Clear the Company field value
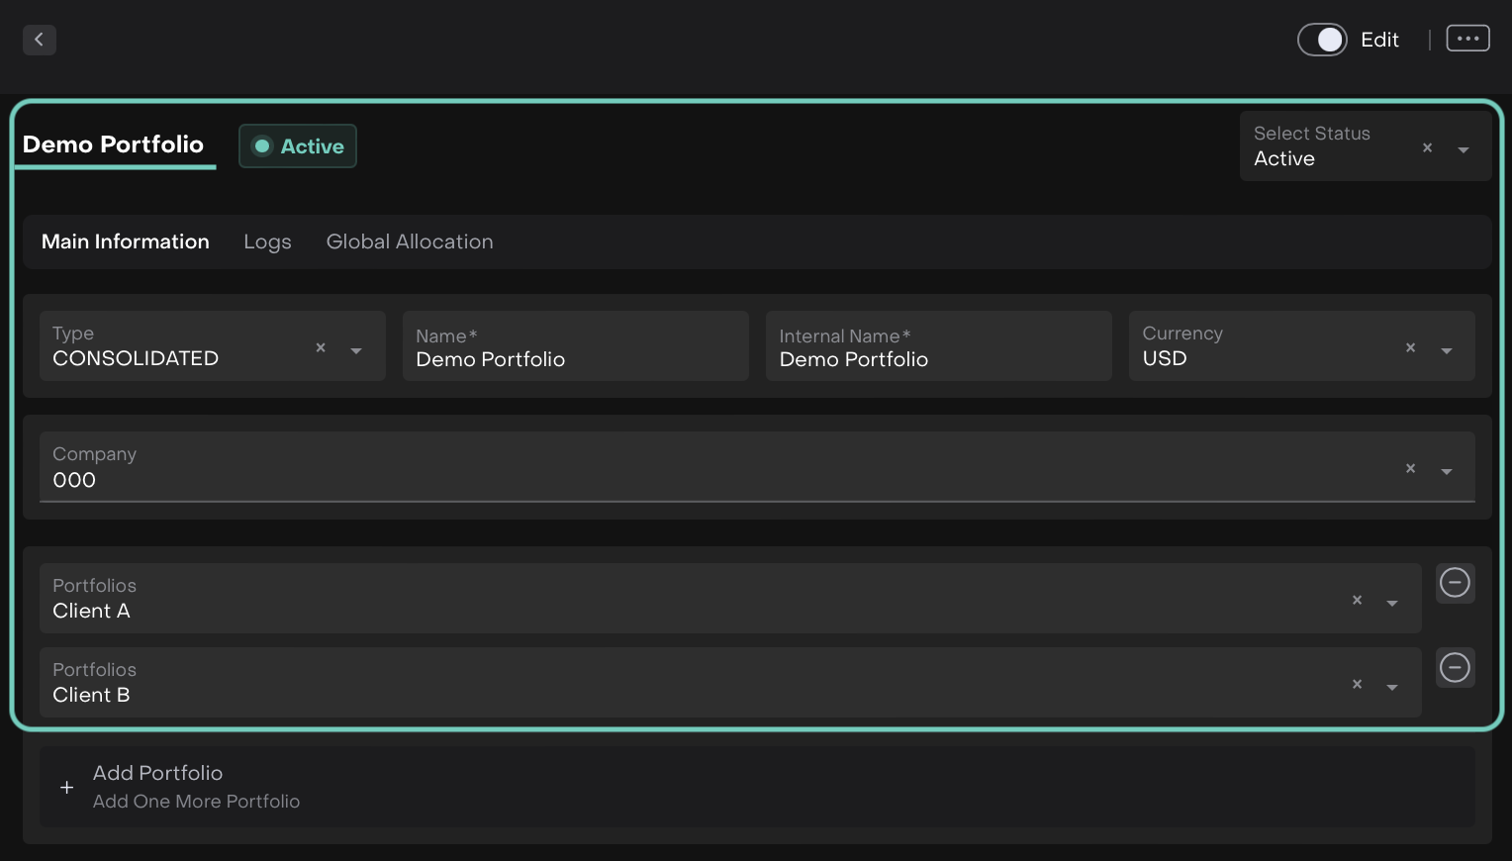Image resolution: width=1512 pixels, height=861 pixels. tap(1410, 468)
